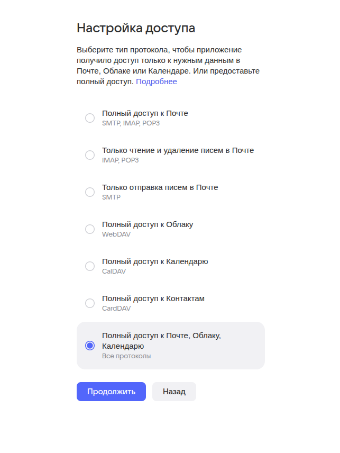Screen dimensions: 340x453
Task: Select the 'Полный доступ к Контактам' radio button
Action: pyautogui.click(x=90, y=303)
